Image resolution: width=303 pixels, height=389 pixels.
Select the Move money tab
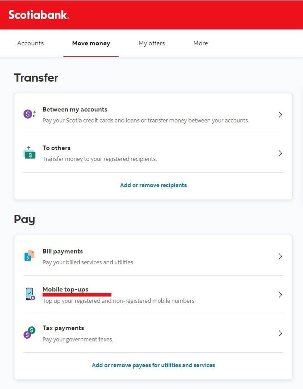[x=91, y=43]
